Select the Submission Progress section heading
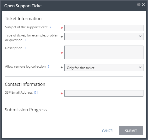This screenshot has width=148, height=140. (26, 110)
